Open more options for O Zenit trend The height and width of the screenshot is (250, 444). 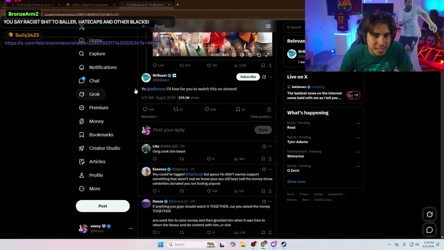tap(358, 166)
